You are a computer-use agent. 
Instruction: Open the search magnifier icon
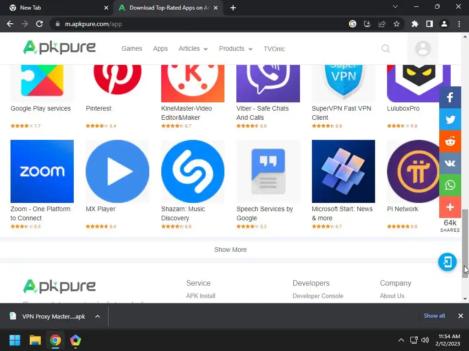pyautogui.click(x=386, y=48)
